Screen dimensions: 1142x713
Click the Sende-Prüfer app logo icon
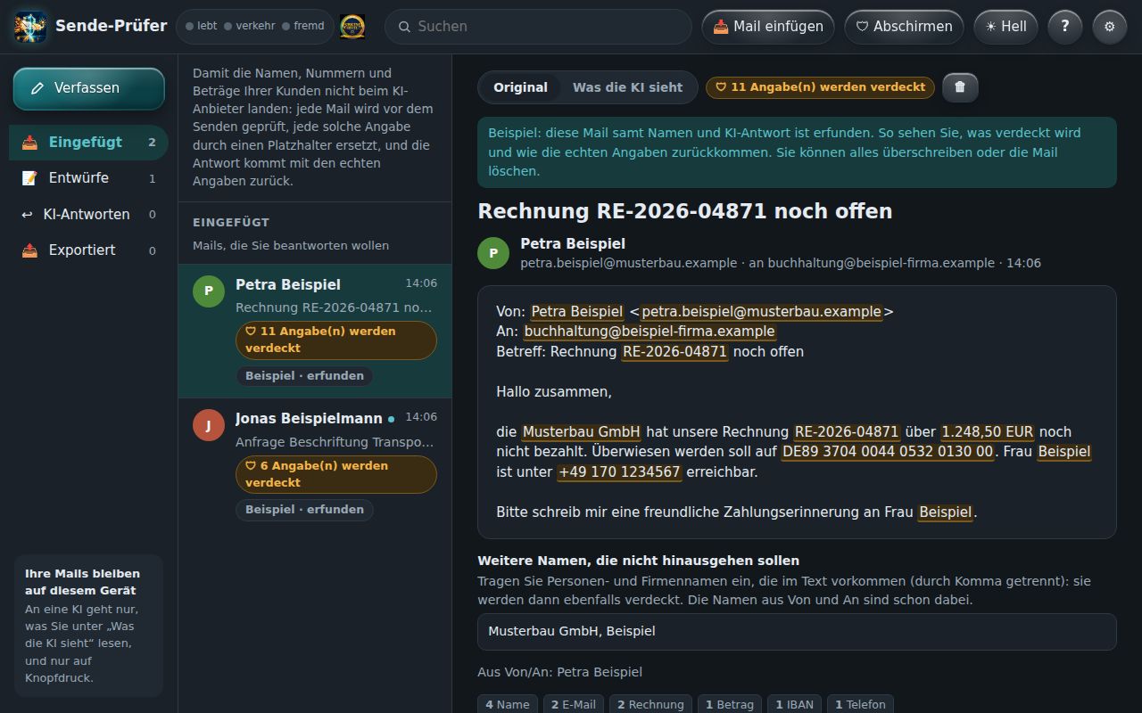[30, 27]
